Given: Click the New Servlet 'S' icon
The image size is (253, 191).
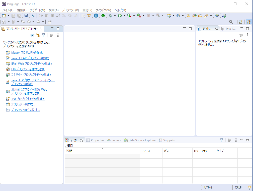Looking at the screenshot, I should [x=178, y=16].
